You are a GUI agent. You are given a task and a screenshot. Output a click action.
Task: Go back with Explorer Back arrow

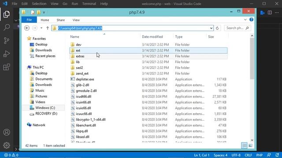(x=27, y=28)
